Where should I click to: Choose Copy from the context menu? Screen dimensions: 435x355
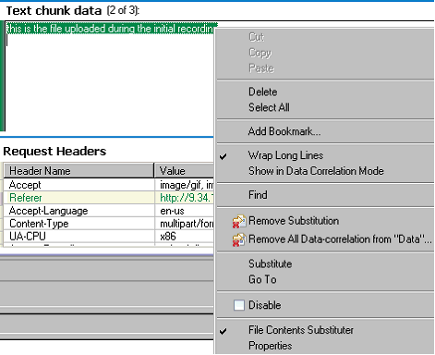pyautogui.click(x=260, y=53)
